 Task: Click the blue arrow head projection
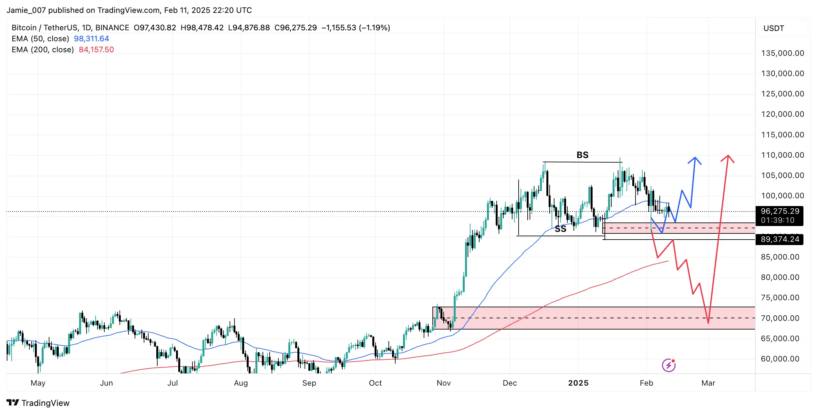tap(695, 159)
